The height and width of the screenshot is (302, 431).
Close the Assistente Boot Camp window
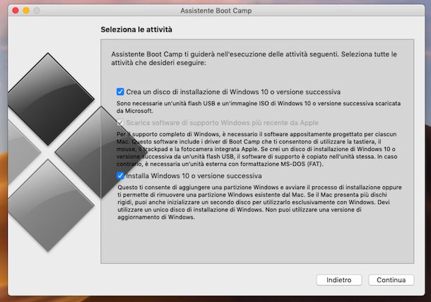coord(16,11)
